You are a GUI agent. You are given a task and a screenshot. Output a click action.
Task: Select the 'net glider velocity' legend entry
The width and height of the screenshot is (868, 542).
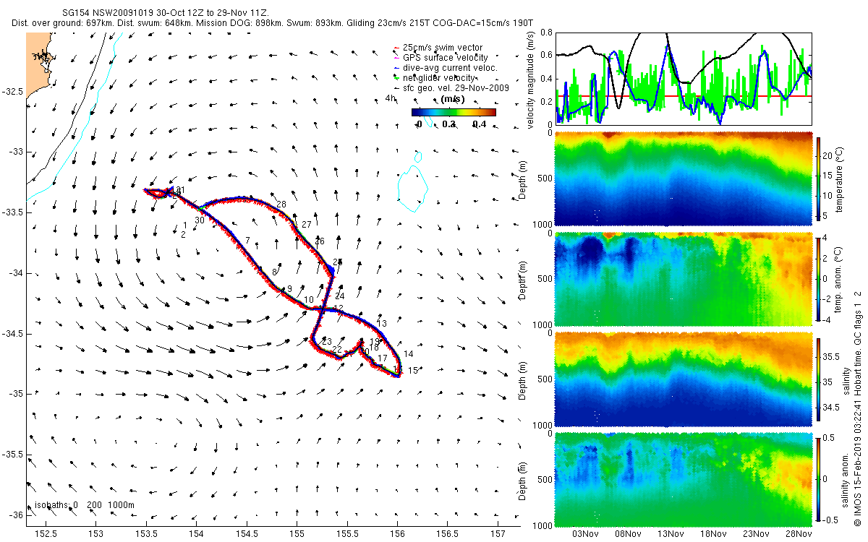click(x=435, y=77)
